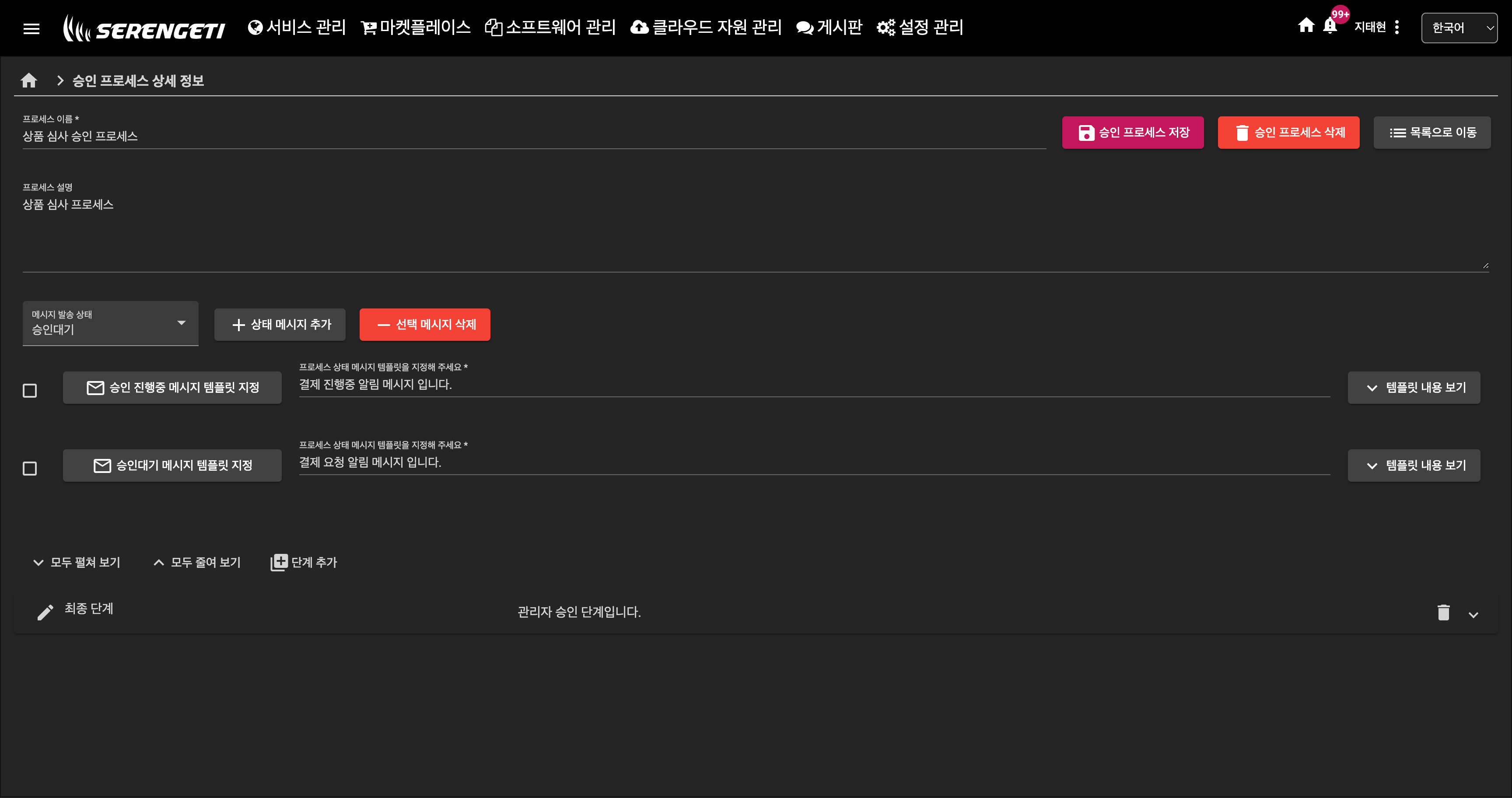The height and width of the screenshot is (798, 1512).
Task: Click the breadcrumb home icon
Action: tap(29, 80)
